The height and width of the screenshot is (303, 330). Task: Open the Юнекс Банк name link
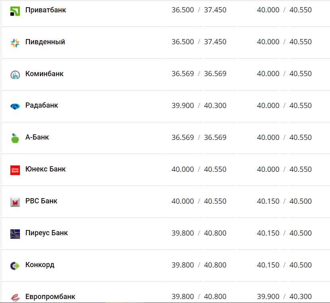pos(45,169)
